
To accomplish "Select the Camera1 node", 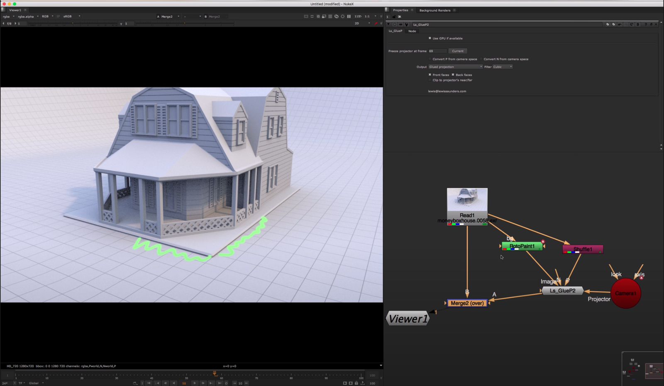I will point(625,293).
